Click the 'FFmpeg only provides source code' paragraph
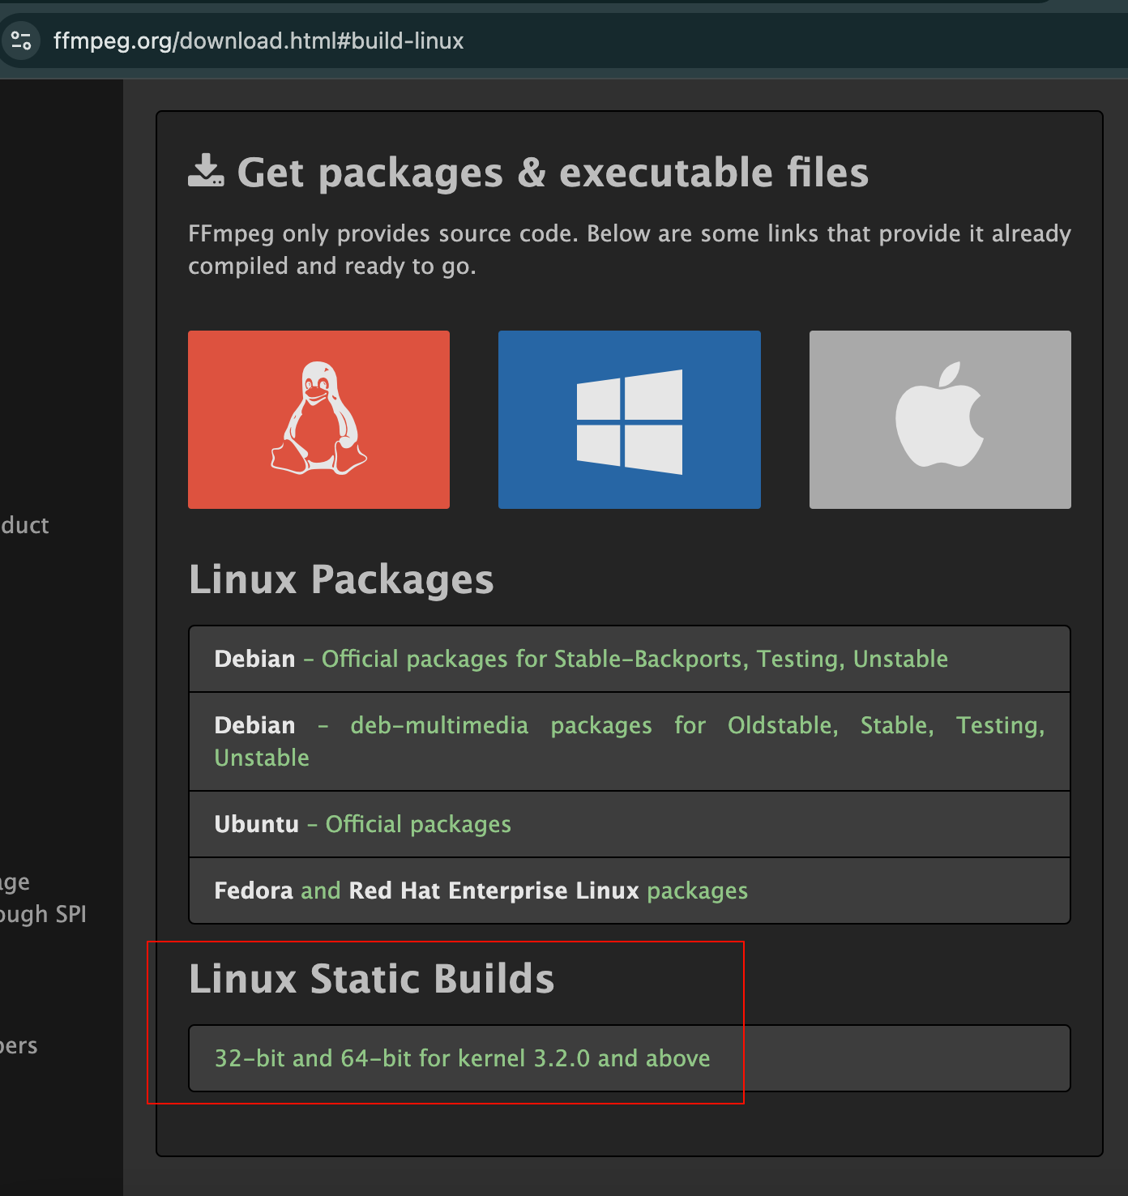1128x1196 pixels. click(629, 250)
